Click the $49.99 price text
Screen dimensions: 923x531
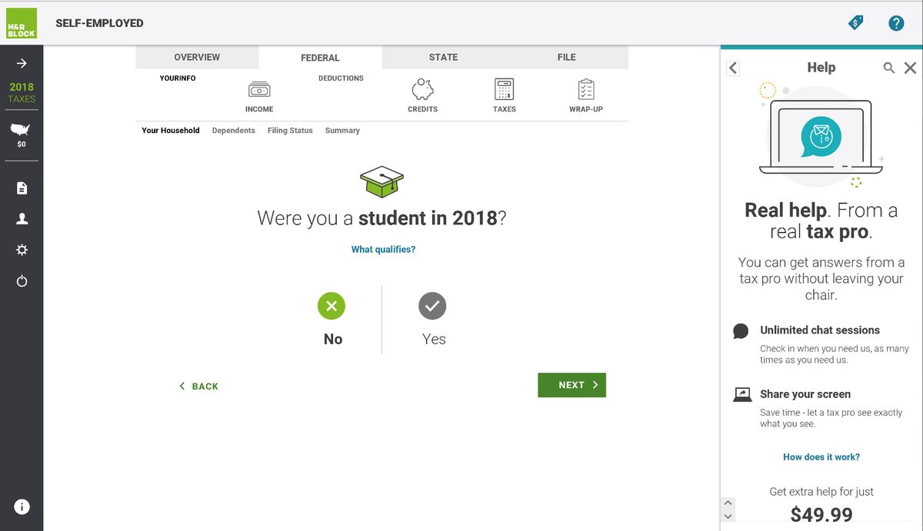click(821, 514)
